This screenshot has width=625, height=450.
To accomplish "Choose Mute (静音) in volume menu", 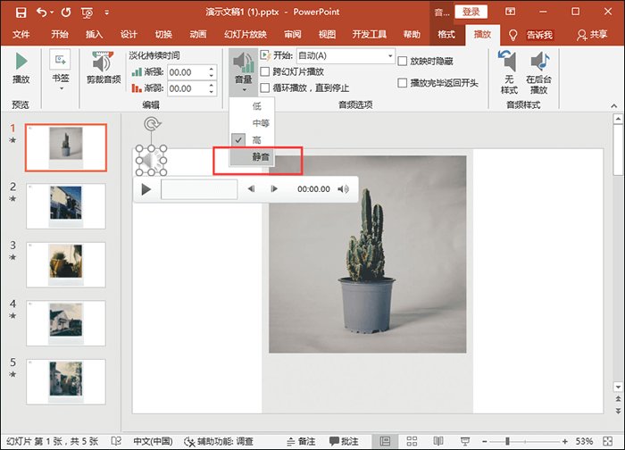I will point(261,157).
